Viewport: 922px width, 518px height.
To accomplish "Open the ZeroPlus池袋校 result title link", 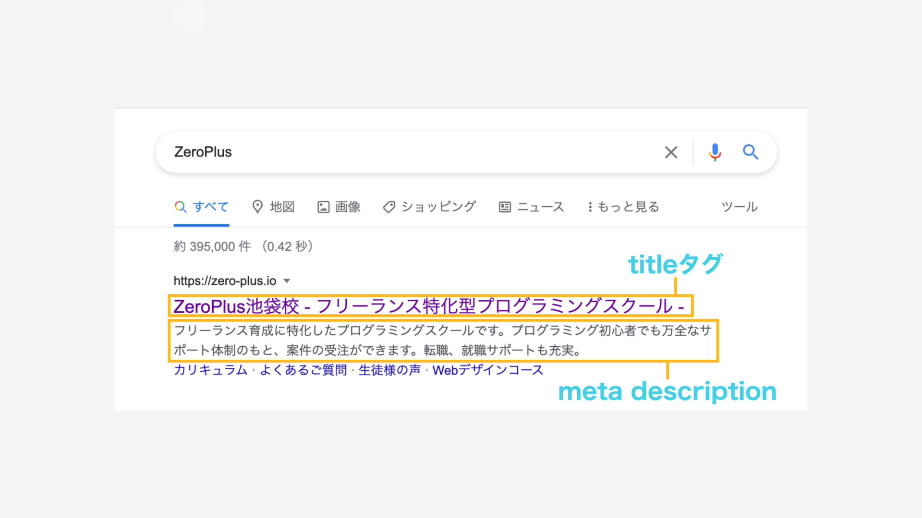I will [x=429, y=306].
